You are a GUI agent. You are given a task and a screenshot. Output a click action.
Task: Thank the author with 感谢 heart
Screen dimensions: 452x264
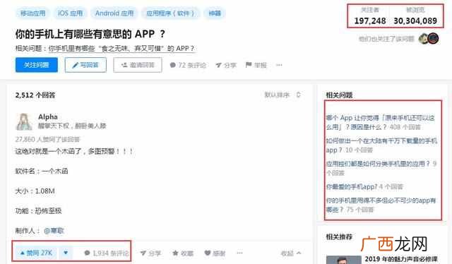tap(215, 253)
